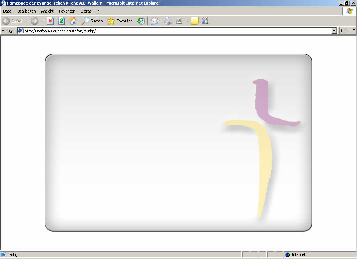Stop page loading with red X icon

tap(50, 21)
